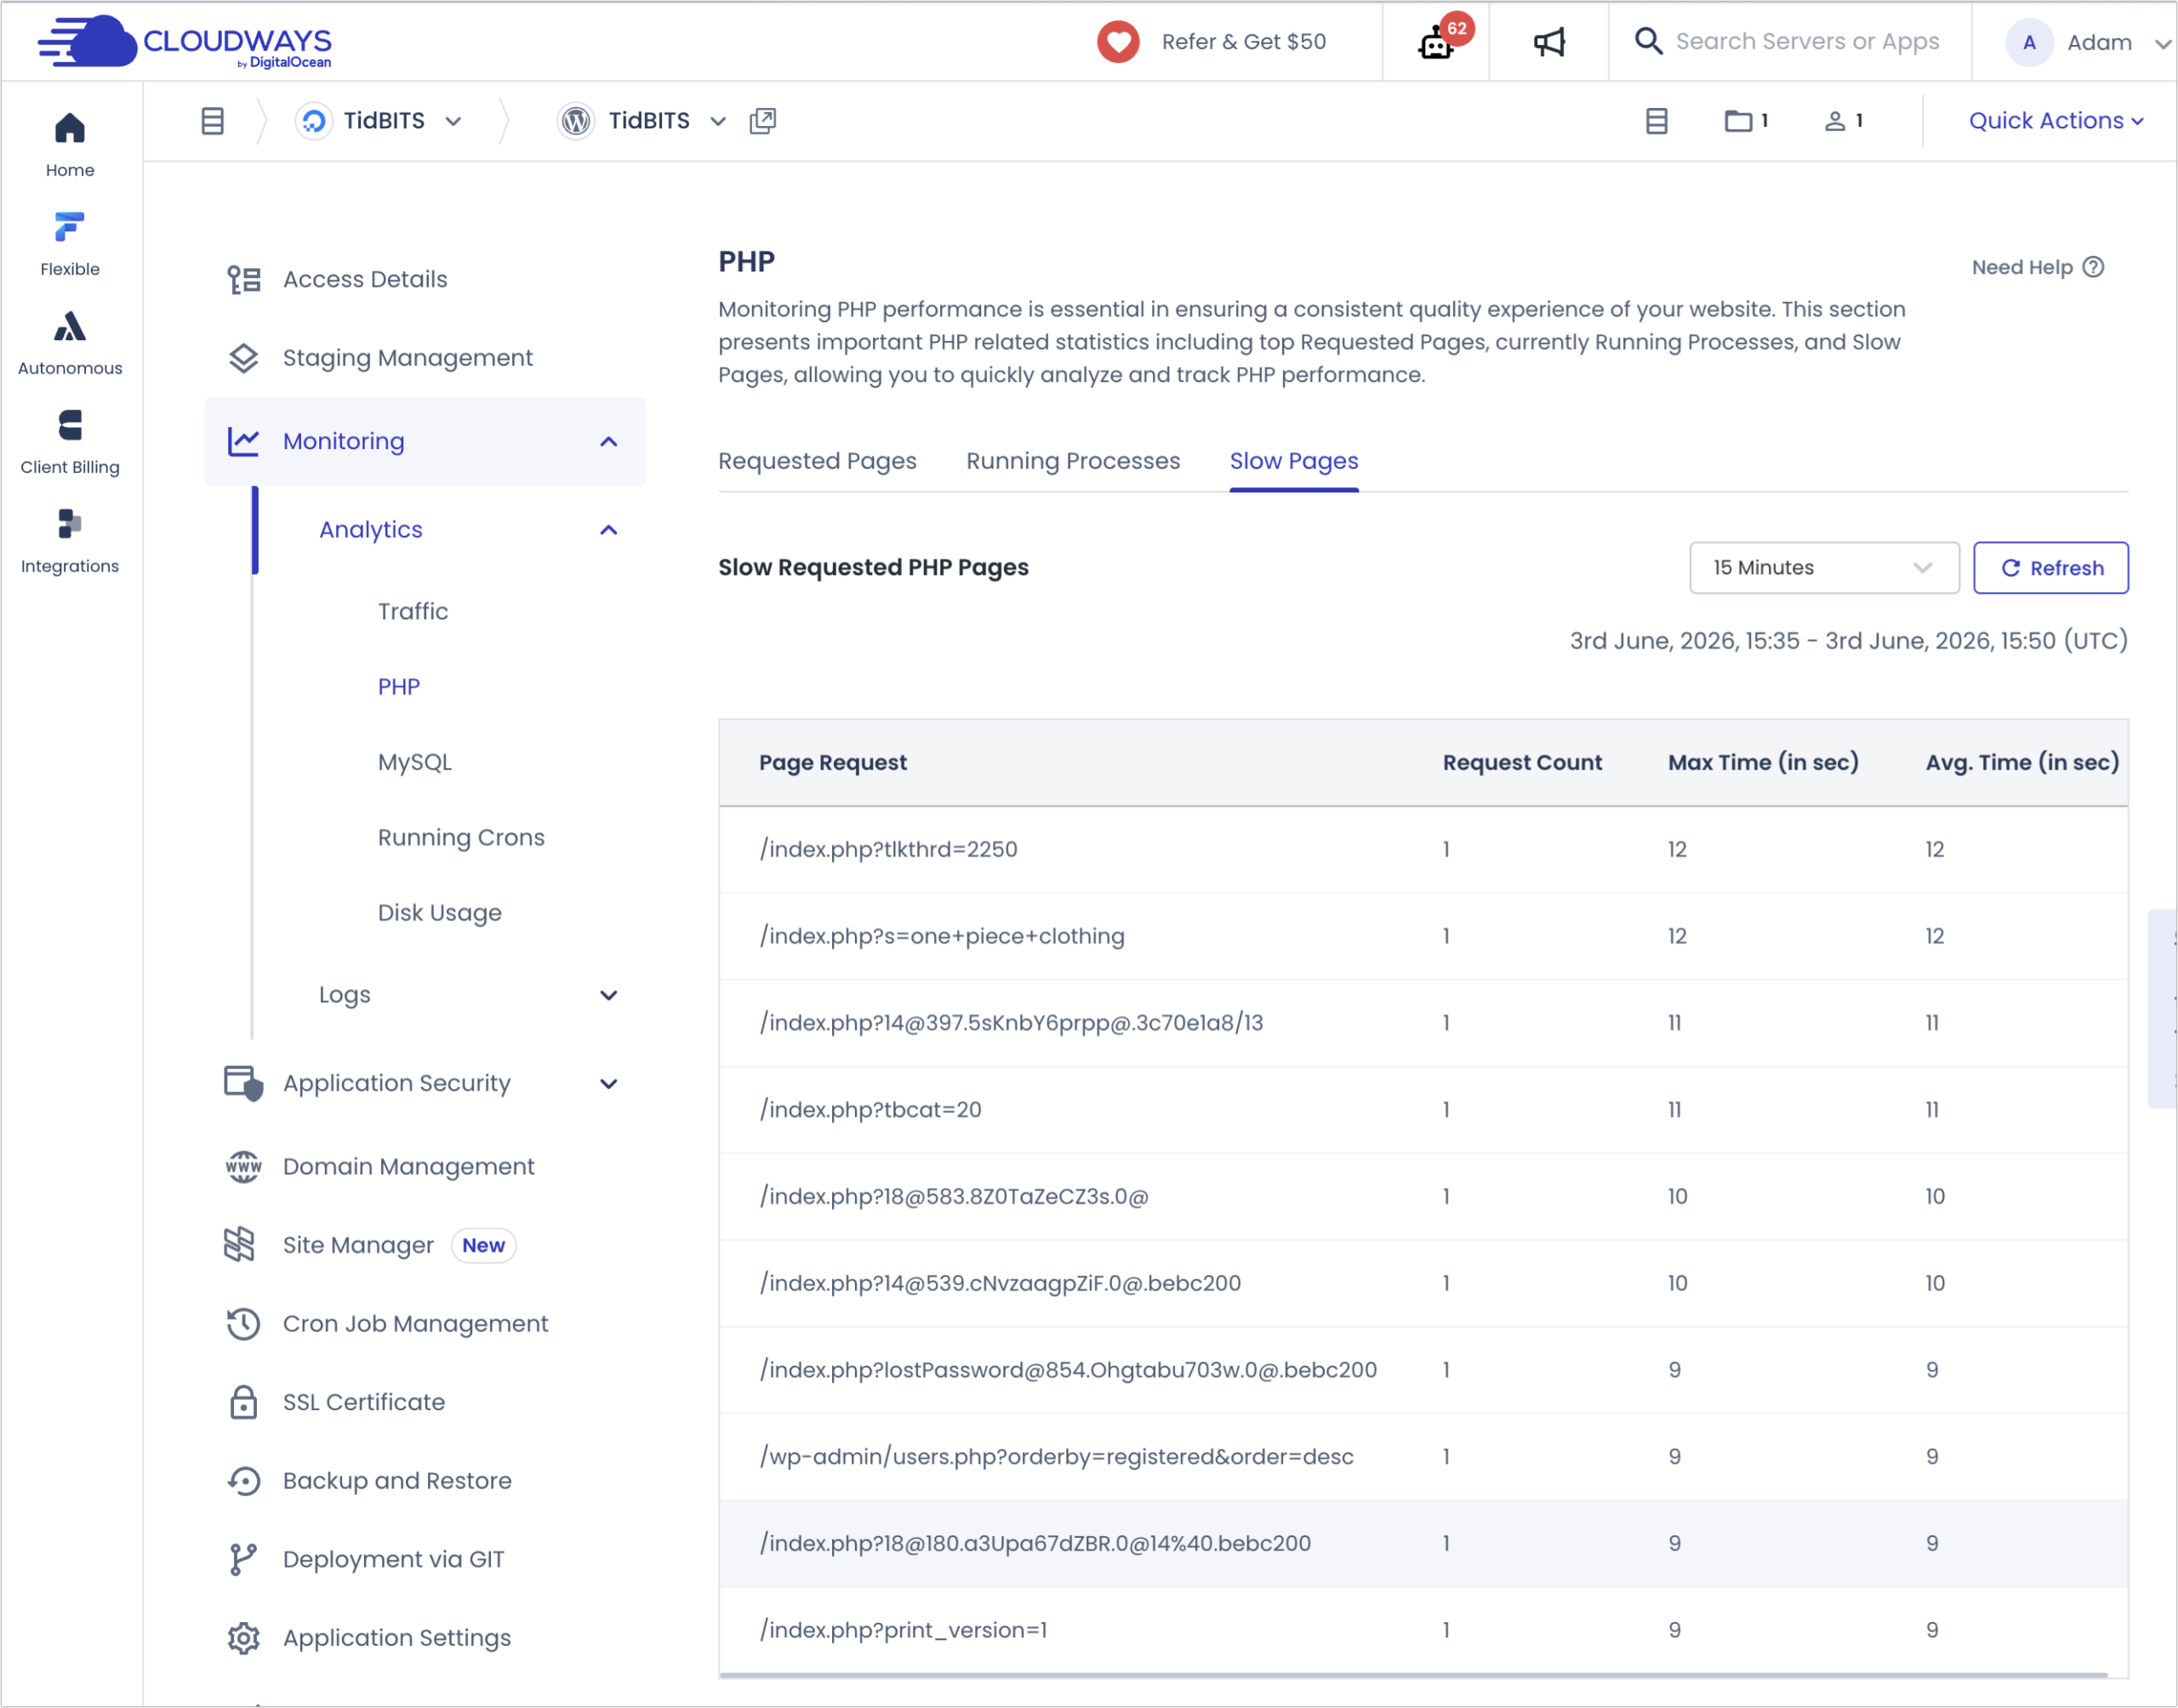Image resolution: width=2178 pixels, height=1708 pixels.
Task: Expand the Application Security chevron
Action: click(608, 1084)
